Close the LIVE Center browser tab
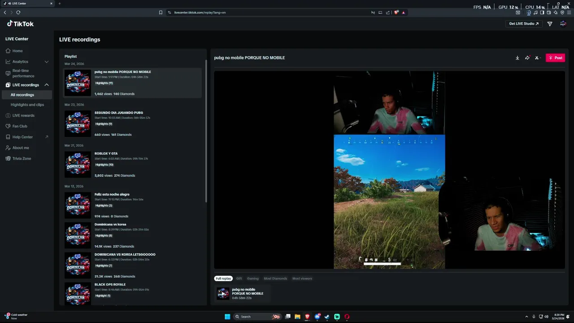This screenshot has width=574, height=323. 51,4
